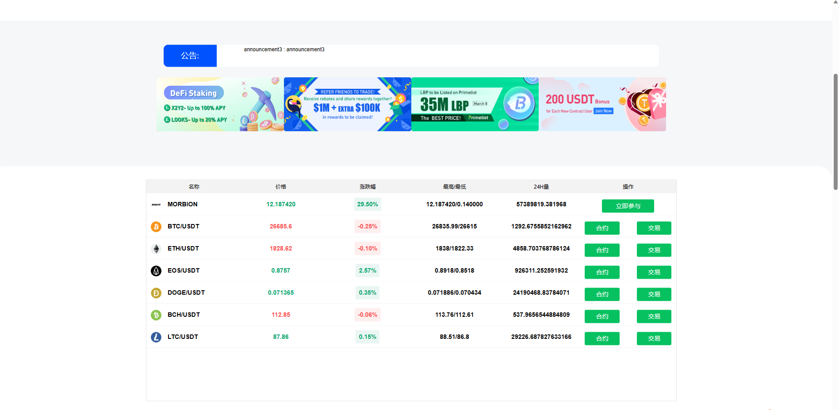Viewport: 839px width, 410px height.
Task: Open the announcement3 notice text
Action: click(x=284, y=49)
